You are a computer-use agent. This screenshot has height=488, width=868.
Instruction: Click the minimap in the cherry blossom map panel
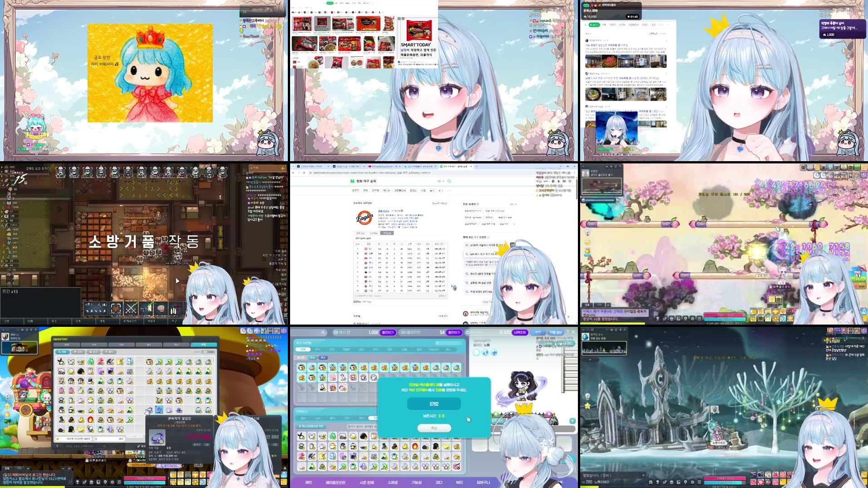click(602, 185)
